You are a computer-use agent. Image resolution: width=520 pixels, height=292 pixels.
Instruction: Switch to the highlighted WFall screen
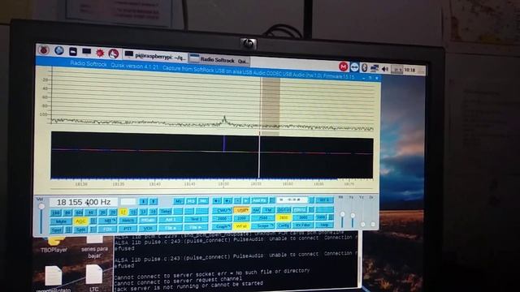(241, 226)
